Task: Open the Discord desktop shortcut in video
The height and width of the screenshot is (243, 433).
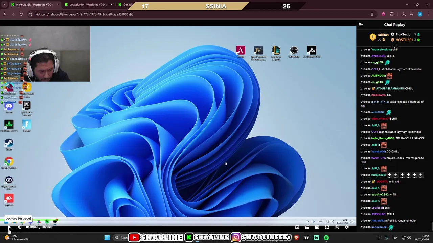Action: tap(9, 108)
